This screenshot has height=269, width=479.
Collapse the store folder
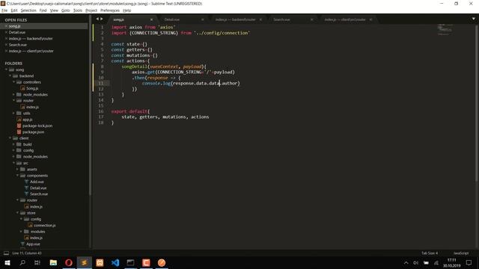[17, 213]
